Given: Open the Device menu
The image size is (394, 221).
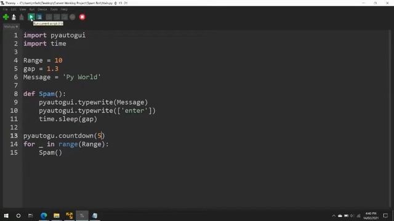Looking at the screenshot, I should coord(42,9).
